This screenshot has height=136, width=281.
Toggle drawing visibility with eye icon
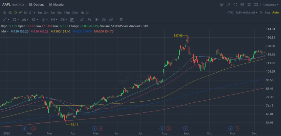(x=96, y=20)
